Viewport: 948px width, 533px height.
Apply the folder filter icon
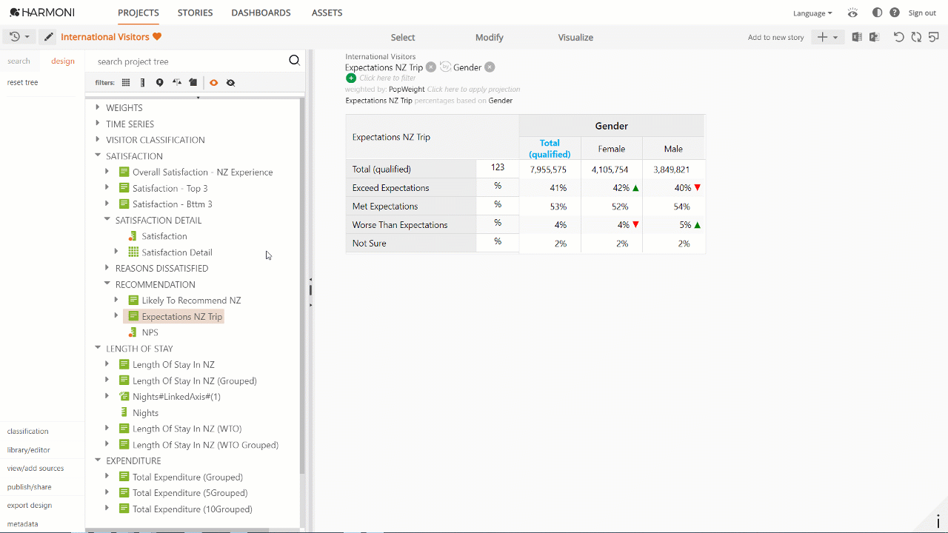[193, 83]
